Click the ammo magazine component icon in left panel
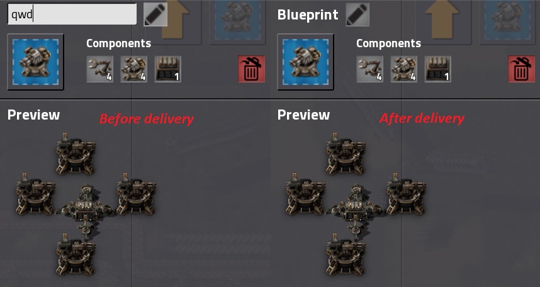 point(167,69)
